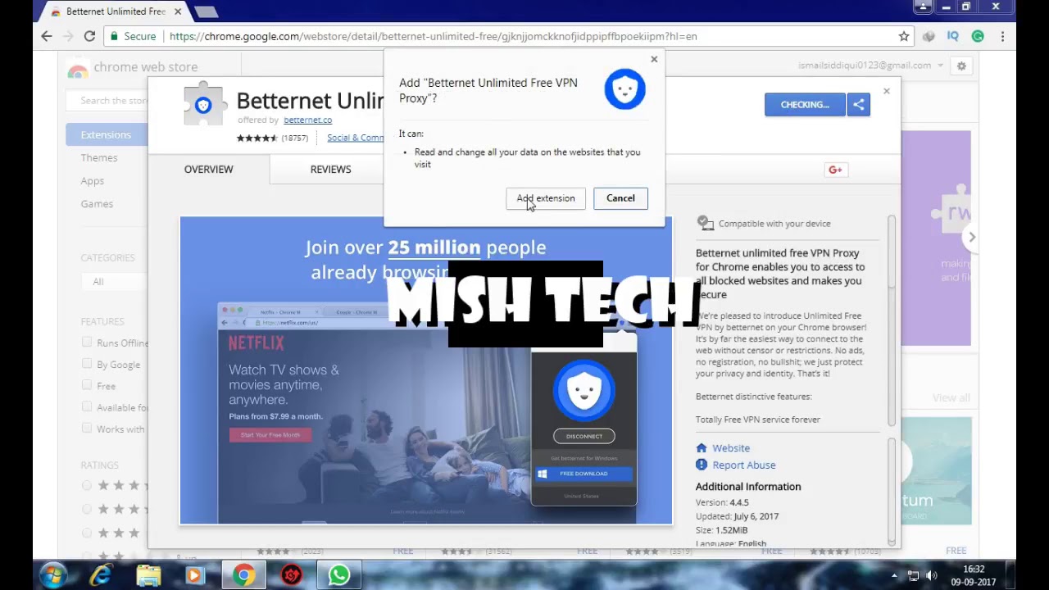Cancel the add extension dialog
The width and height of the screenshot is (1049, 590).
click(x=620, y=198)
